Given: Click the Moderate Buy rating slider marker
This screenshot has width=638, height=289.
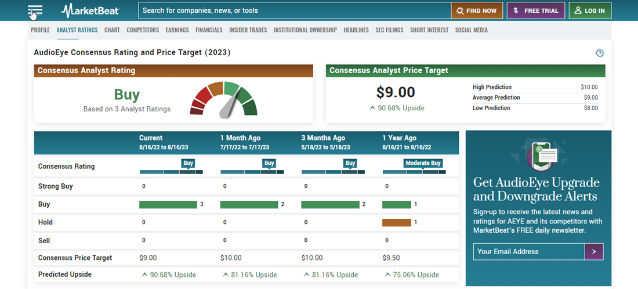Looking at the screenshot, I should pos(423,164).
